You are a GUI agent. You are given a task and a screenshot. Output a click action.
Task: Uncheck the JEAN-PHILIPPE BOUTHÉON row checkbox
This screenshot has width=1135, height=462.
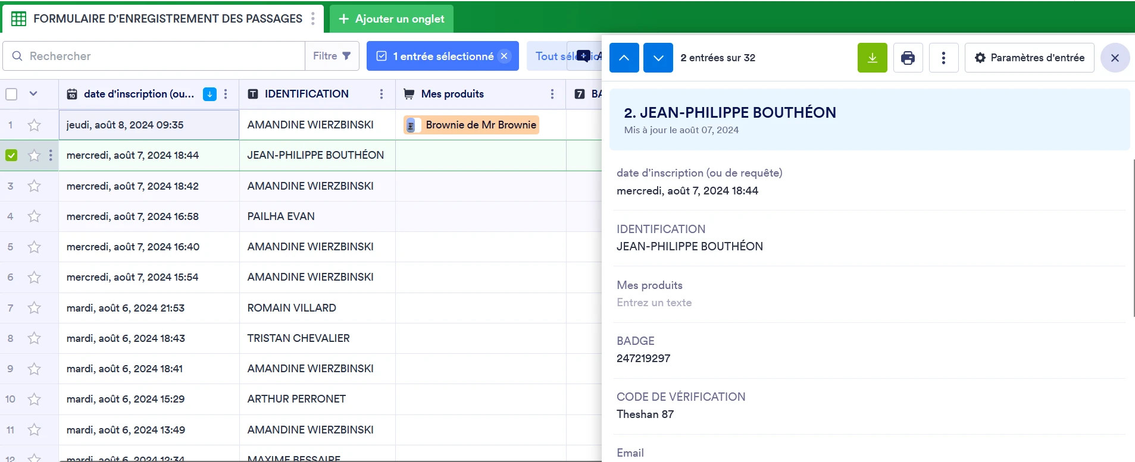pos(11,155)
